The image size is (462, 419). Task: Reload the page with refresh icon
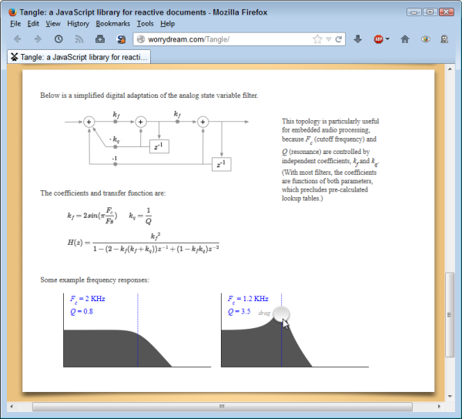(x=339, y=39)
